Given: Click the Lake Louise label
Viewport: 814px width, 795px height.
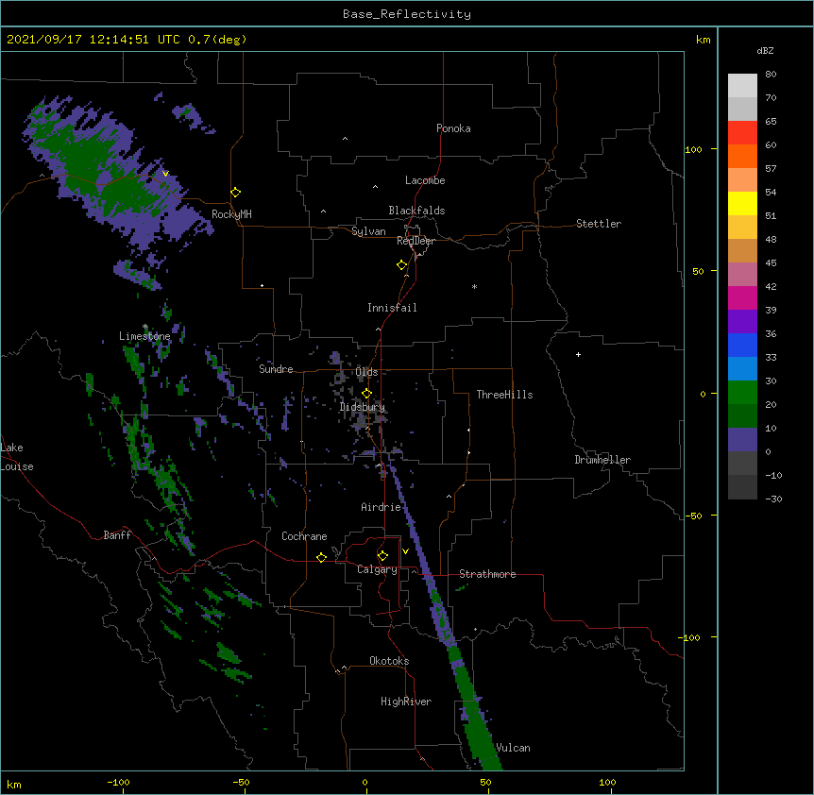Looking at the screenshot, I should (17, 457).
